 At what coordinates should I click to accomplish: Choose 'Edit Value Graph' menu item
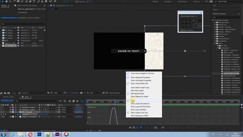click(x=137, y=91)
